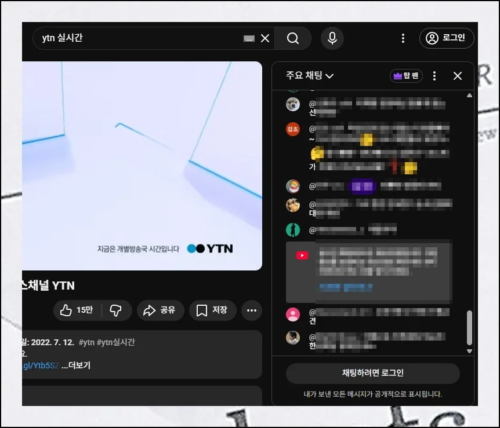Click the chat scrollbar thumb

tap(469, 328)
